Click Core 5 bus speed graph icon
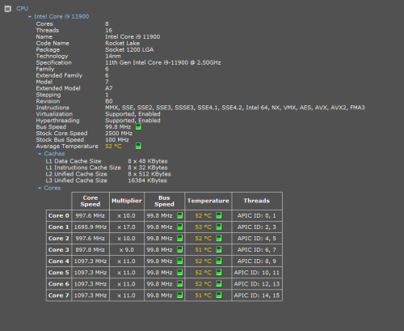The height and width of the screenshot is (331, 404). tap(180, 272)
